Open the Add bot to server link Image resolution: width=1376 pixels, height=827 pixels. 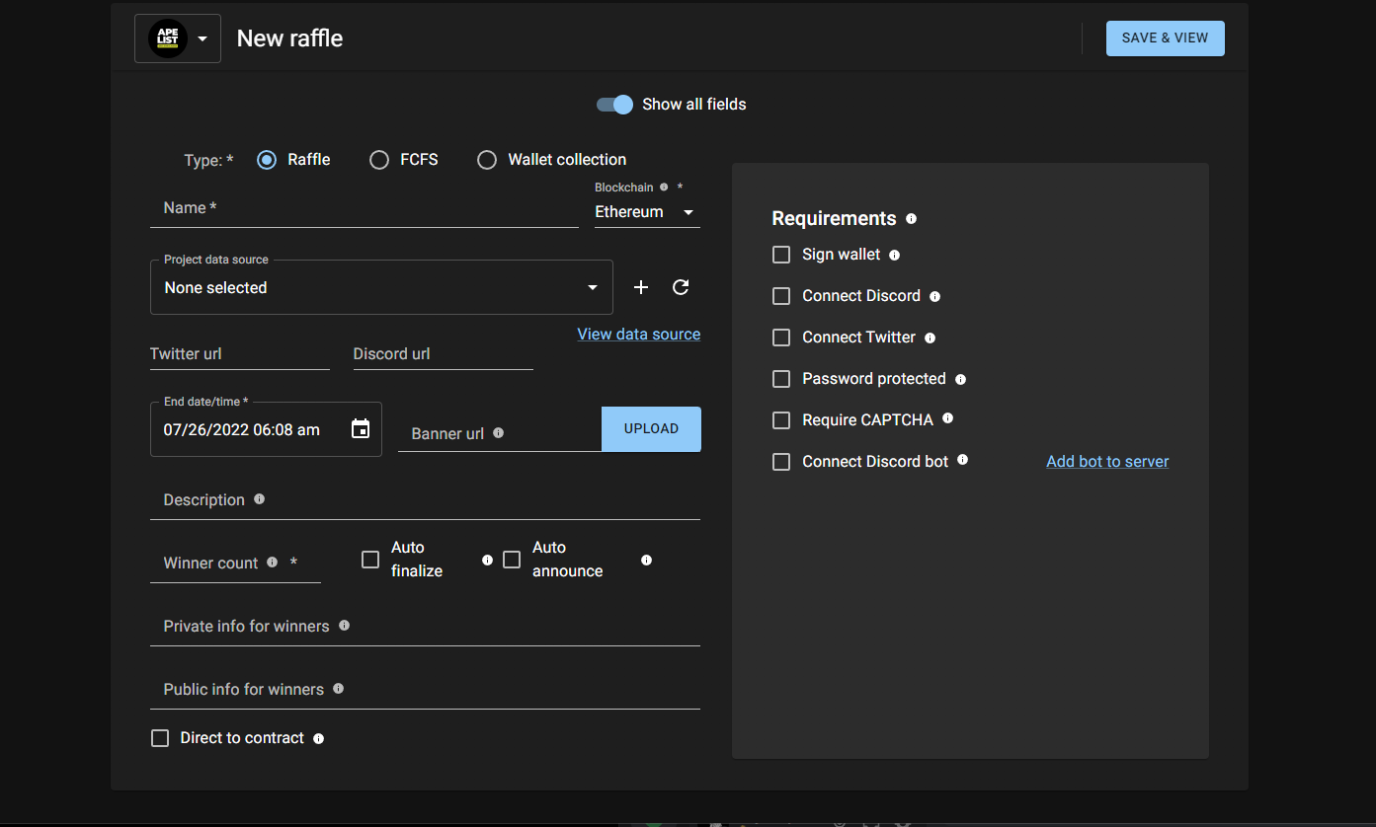pyautogui.click(x=1107, y=461)
